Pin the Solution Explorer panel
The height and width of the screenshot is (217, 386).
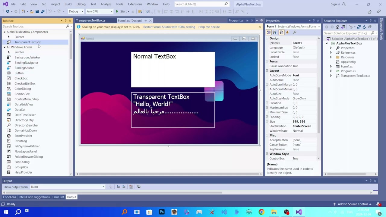tap(371, 21)
